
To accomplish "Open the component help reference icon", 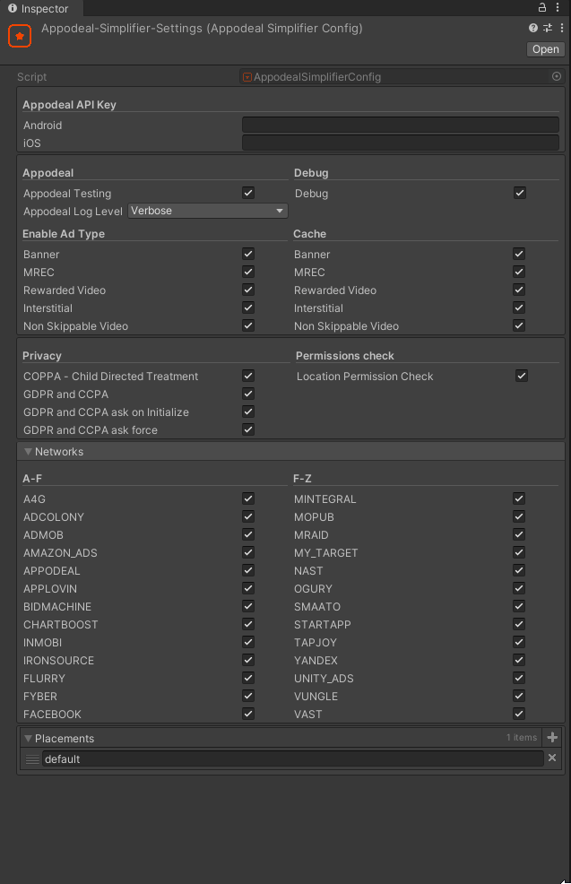I will coord(534,29).
